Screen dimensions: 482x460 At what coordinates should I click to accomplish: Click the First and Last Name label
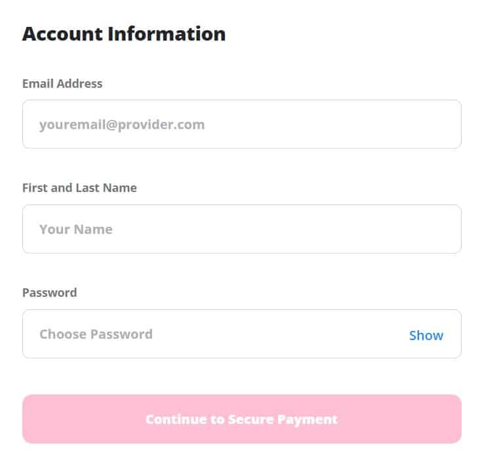[79, 188]
